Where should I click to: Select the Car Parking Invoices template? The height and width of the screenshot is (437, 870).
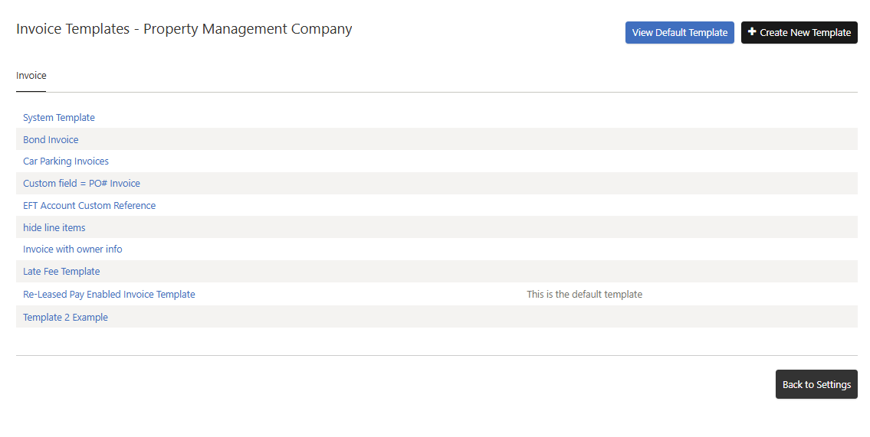(66, 161)
